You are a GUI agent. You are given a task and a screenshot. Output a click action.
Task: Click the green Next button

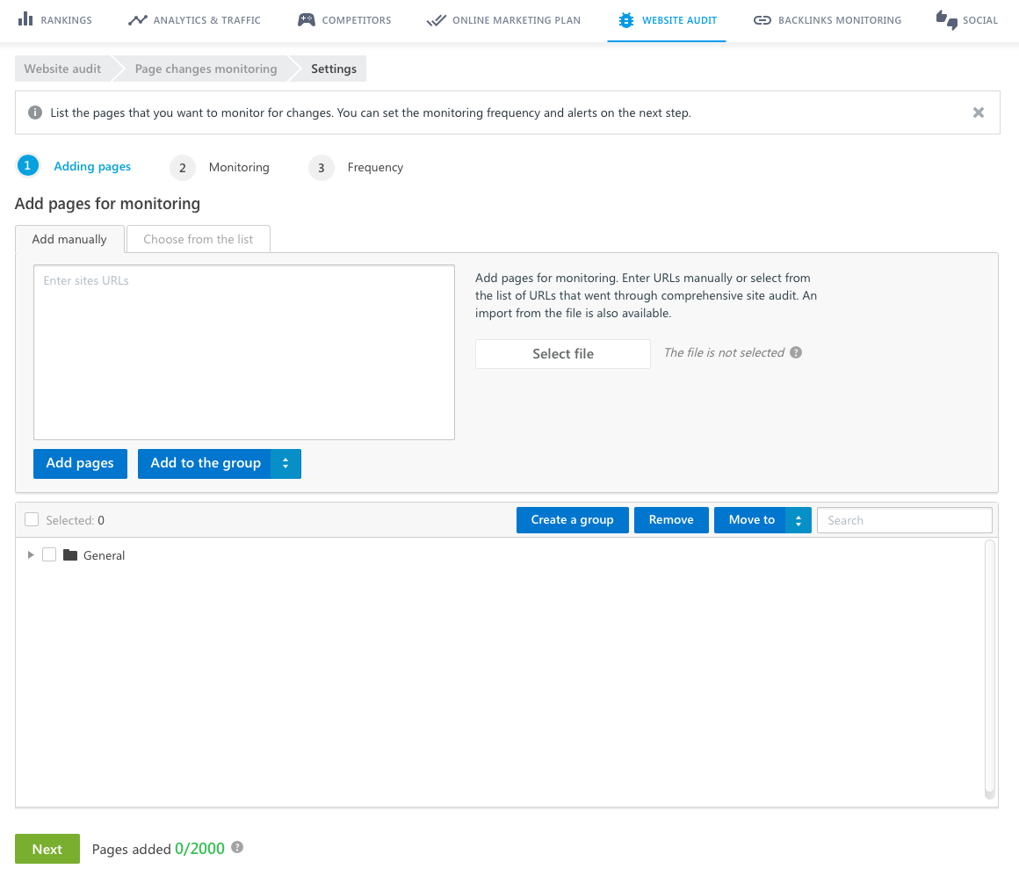click(47, 849)
